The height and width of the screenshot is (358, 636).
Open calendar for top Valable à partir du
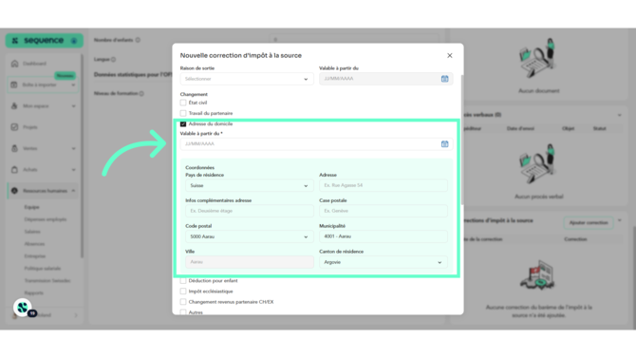[444, 79]
